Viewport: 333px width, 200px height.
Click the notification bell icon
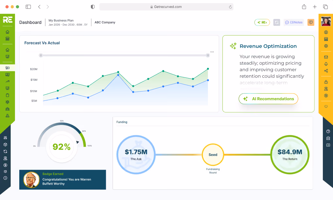click(326, 64)
